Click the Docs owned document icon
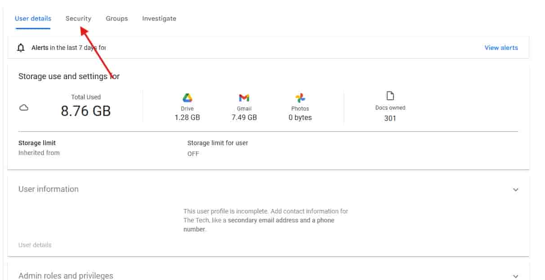 coord(390,96)
